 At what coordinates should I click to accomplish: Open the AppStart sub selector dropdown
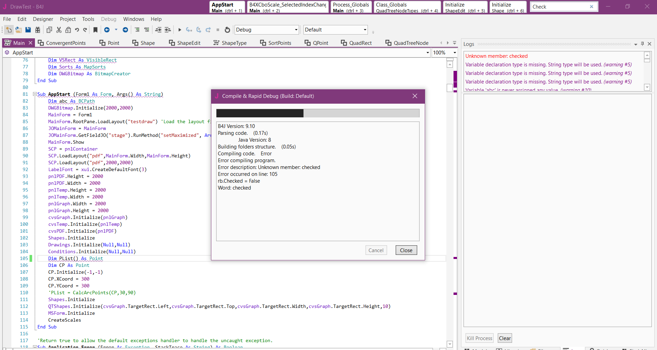[x=427, y=53]
